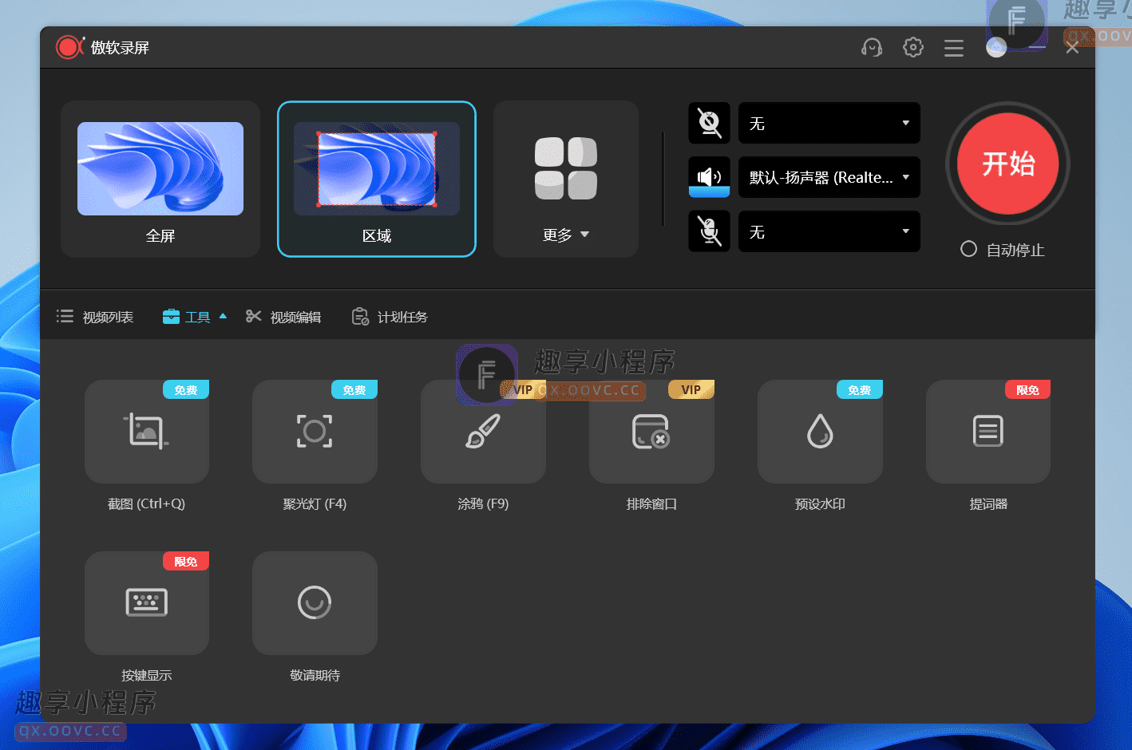Toggle the webcam camera icon
1132x750 pixels.
coord(710,123)
